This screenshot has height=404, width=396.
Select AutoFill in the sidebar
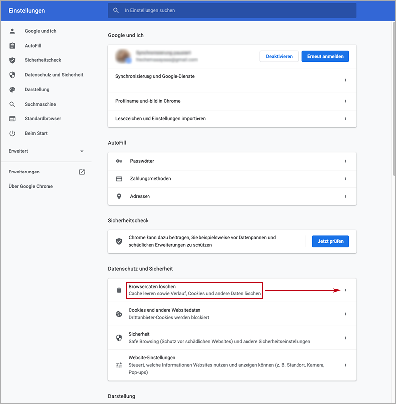33,46
